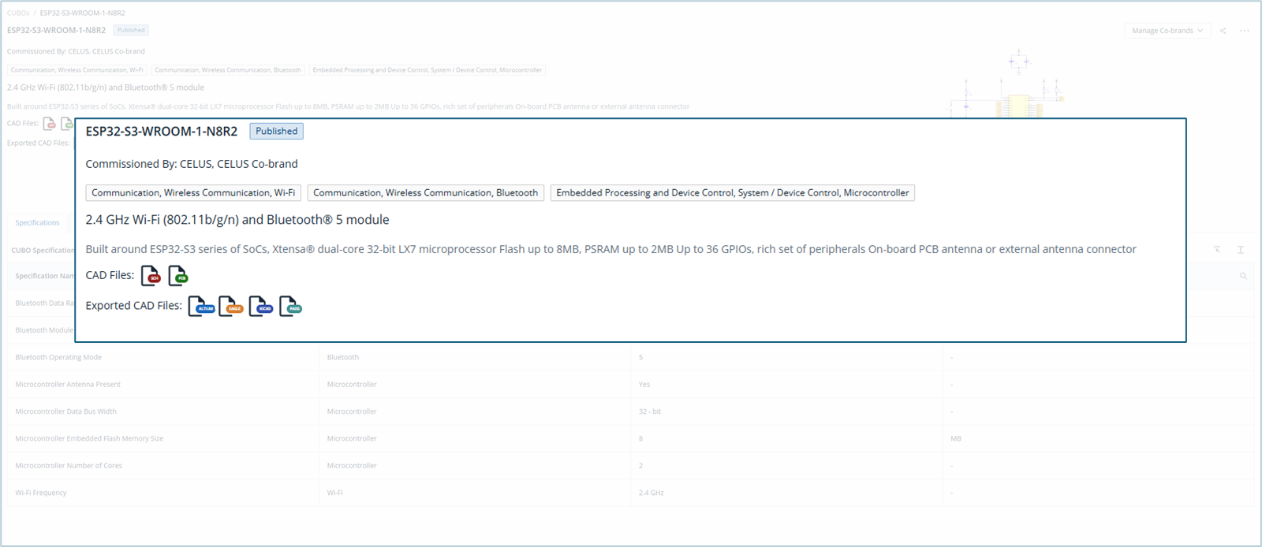
Task: Click the faded Microcontroller category tag in the page header
Action: point(428,70)
